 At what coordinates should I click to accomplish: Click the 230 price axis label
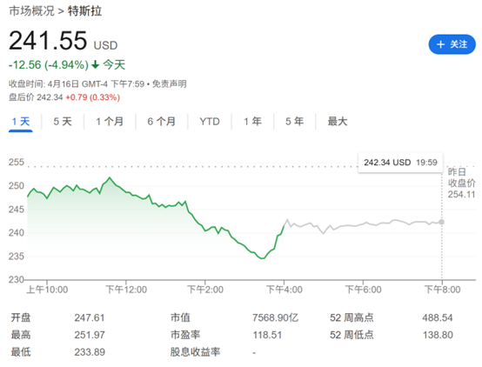point(16,279)
